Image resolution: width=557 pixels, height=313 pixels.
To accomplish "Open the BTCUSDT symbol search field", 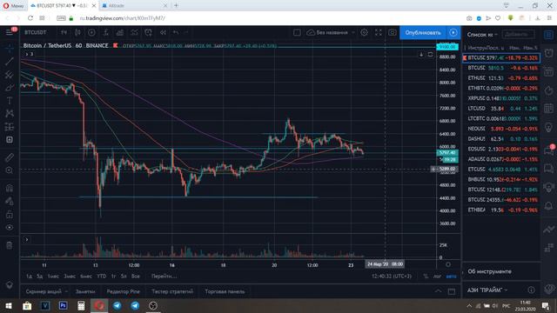I will (36, 32).
